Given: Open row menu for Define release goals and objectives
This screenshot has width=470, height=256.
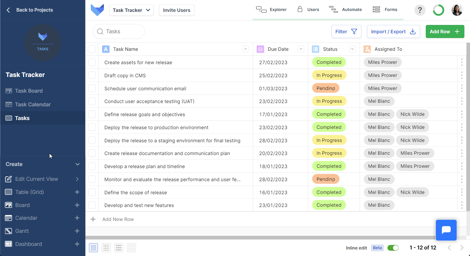Looking at the screenshot, I should coord(462,114).
